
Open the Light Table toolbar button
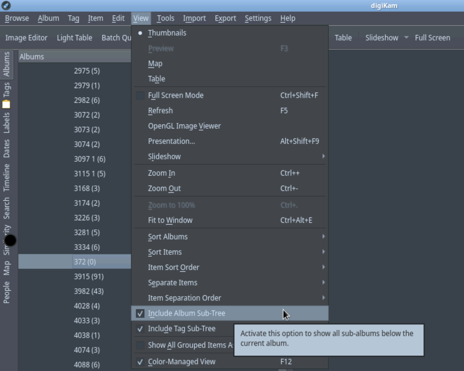(x=75, y=38)
